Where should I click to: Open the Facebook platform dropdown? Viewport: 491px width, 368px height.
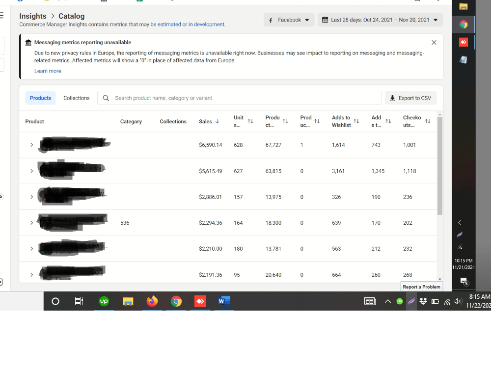289,20
